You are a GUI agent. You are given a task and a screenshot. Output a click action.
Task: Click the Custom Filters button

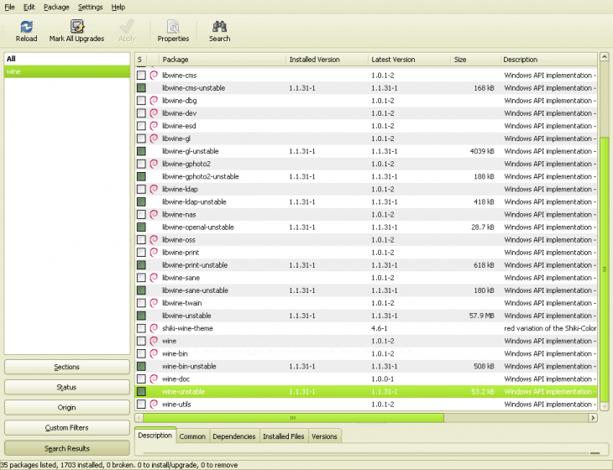pos(67,428)
